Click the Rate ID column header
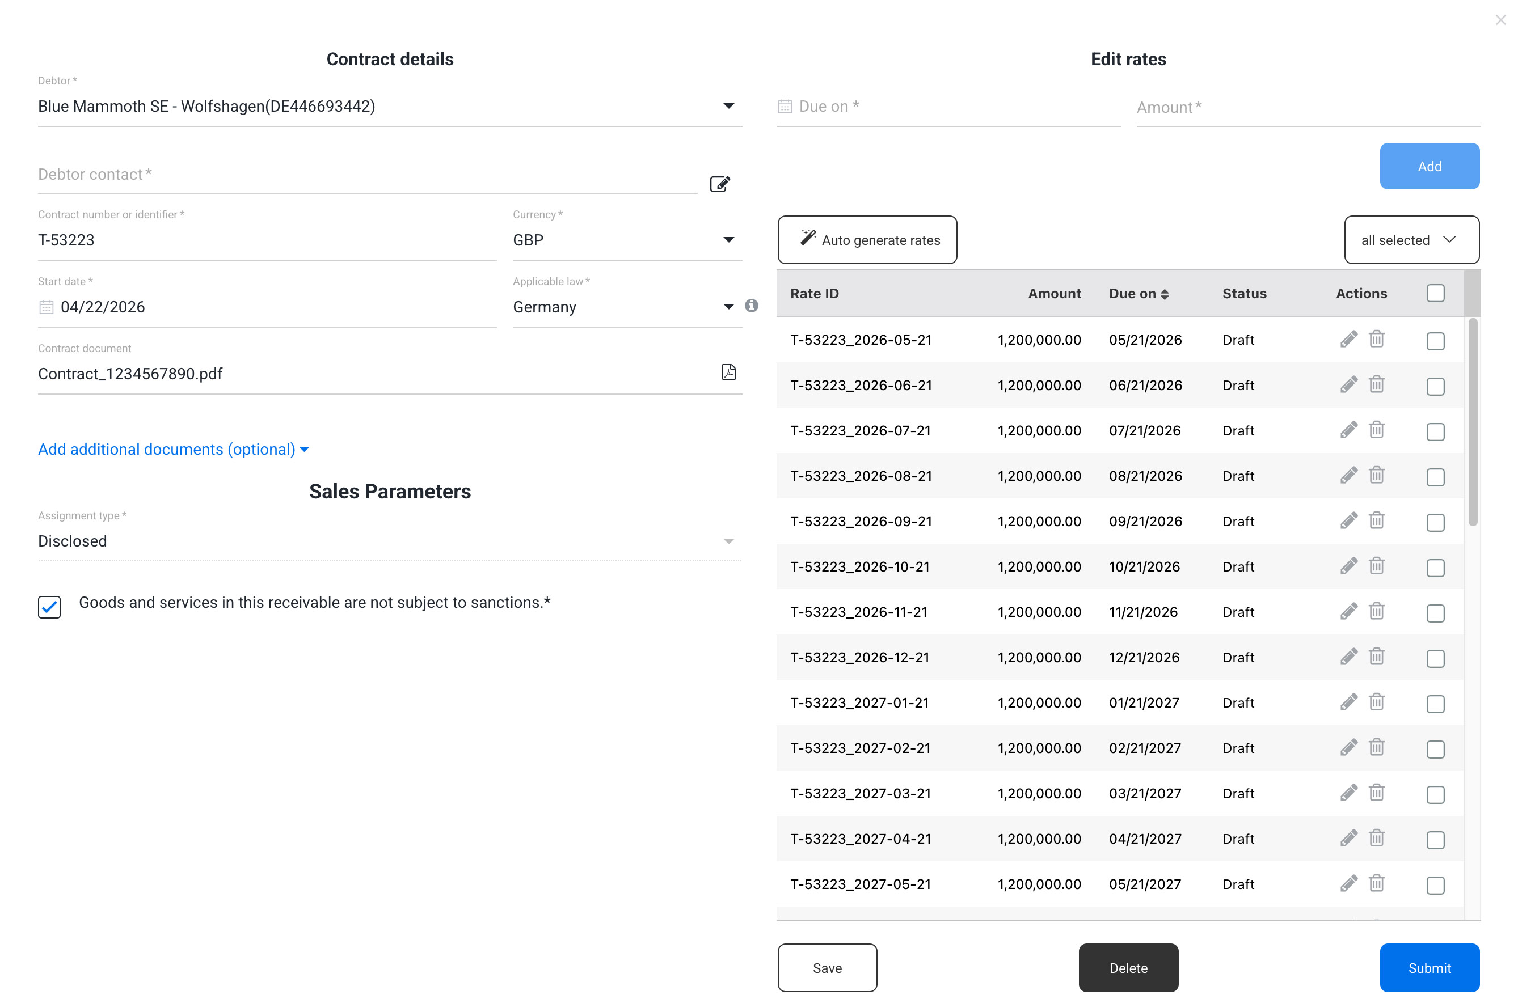 [815, 293]
